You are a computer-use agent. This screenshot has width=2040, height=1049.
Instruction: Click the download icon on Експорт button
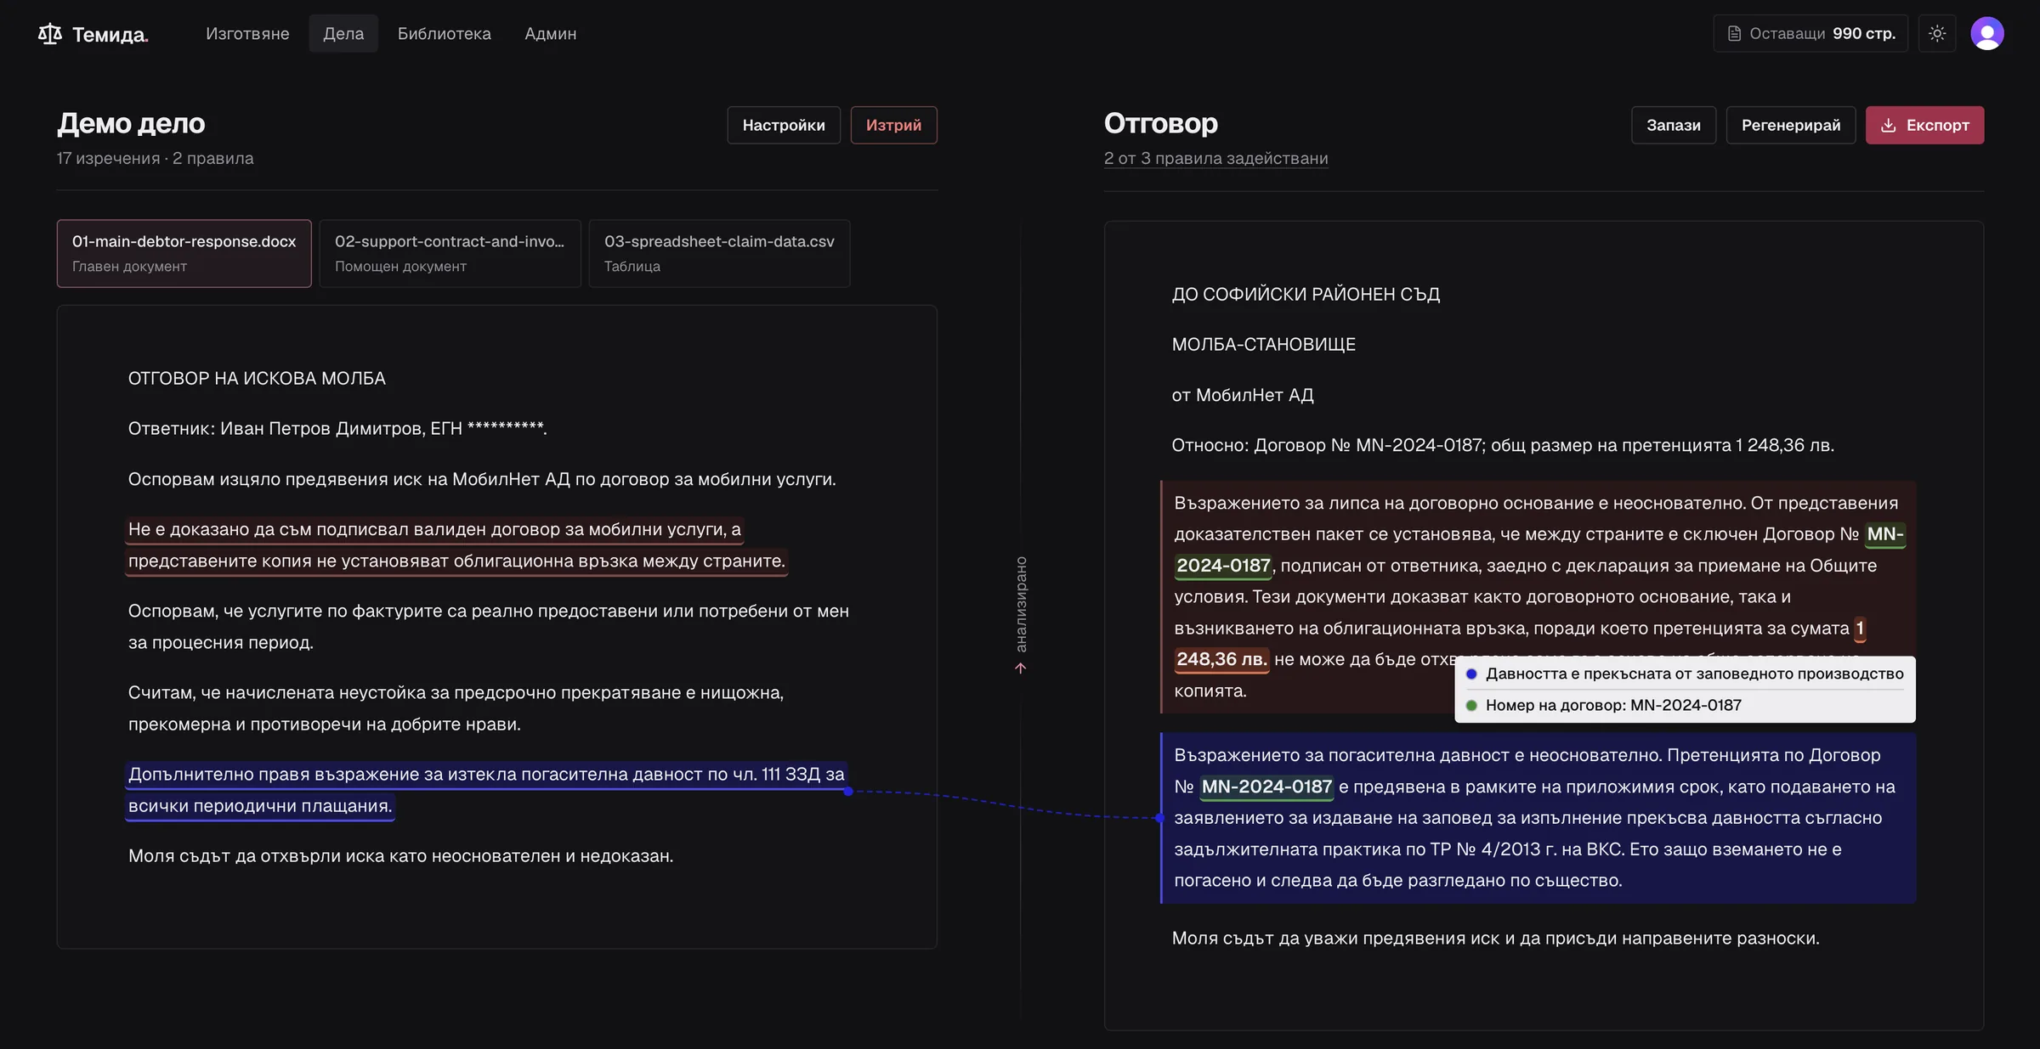click(1888, 126)
